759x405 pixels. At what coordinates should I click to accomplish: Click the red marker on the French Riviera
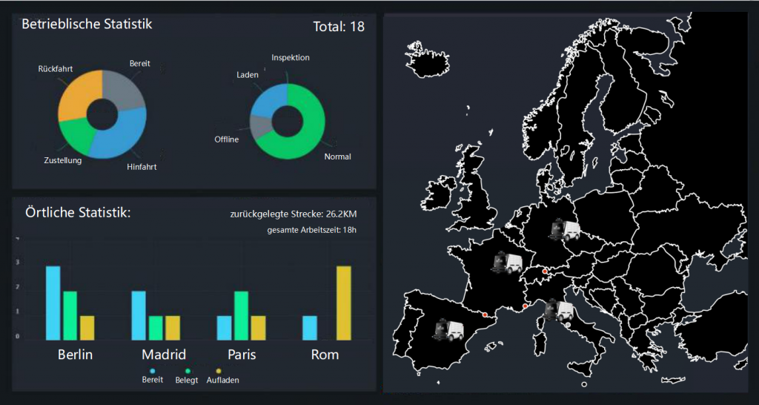coord(526,306)
